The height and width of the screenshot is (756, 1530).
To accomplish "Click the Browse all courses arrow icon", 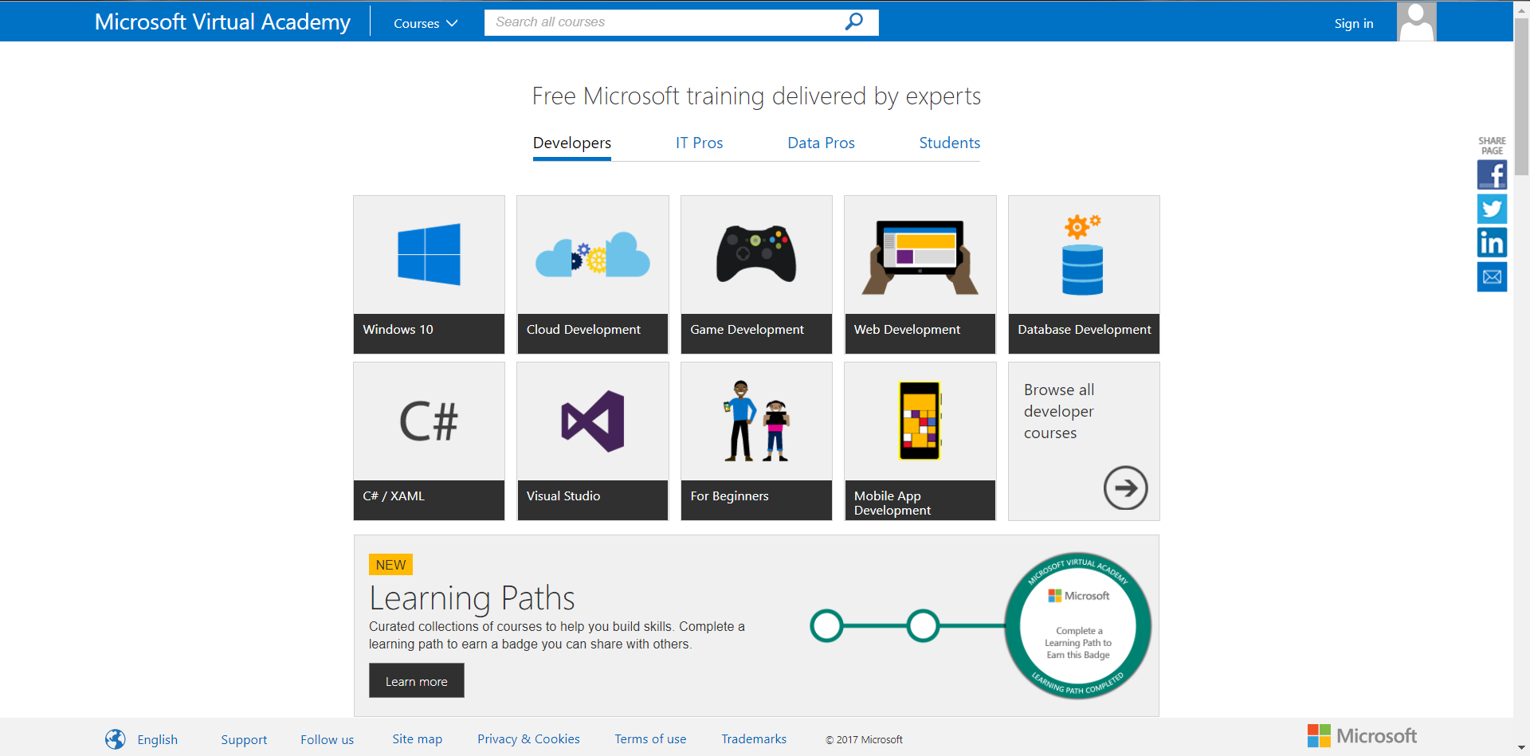I will 1125,488.
